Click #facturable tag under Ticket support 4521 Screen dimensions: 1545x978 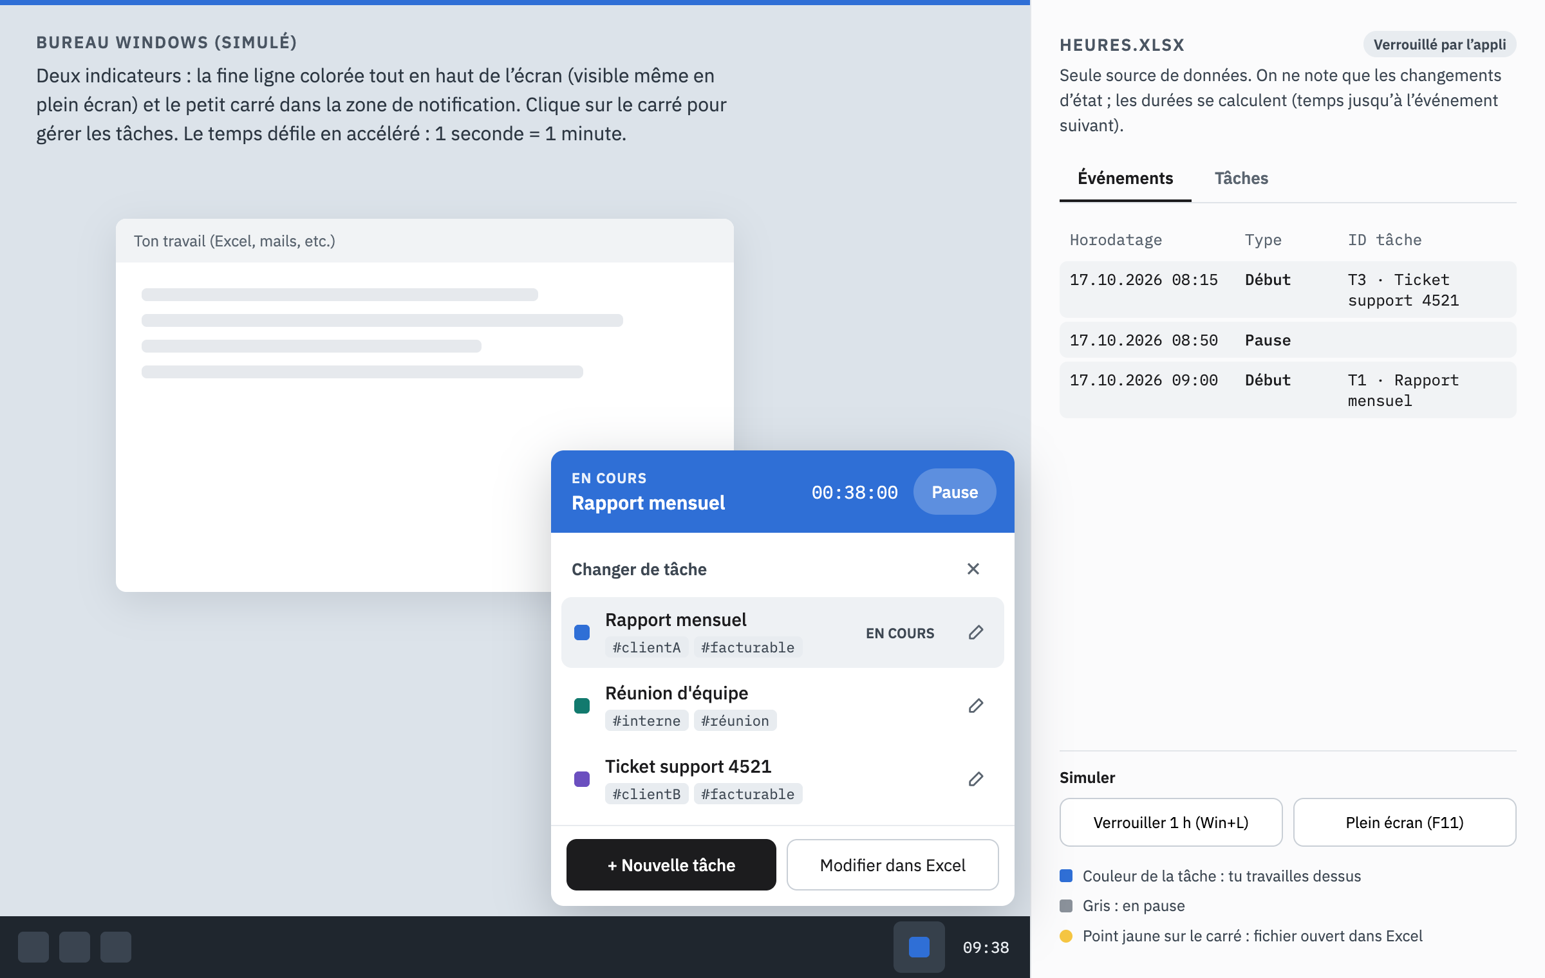[748, 794]
